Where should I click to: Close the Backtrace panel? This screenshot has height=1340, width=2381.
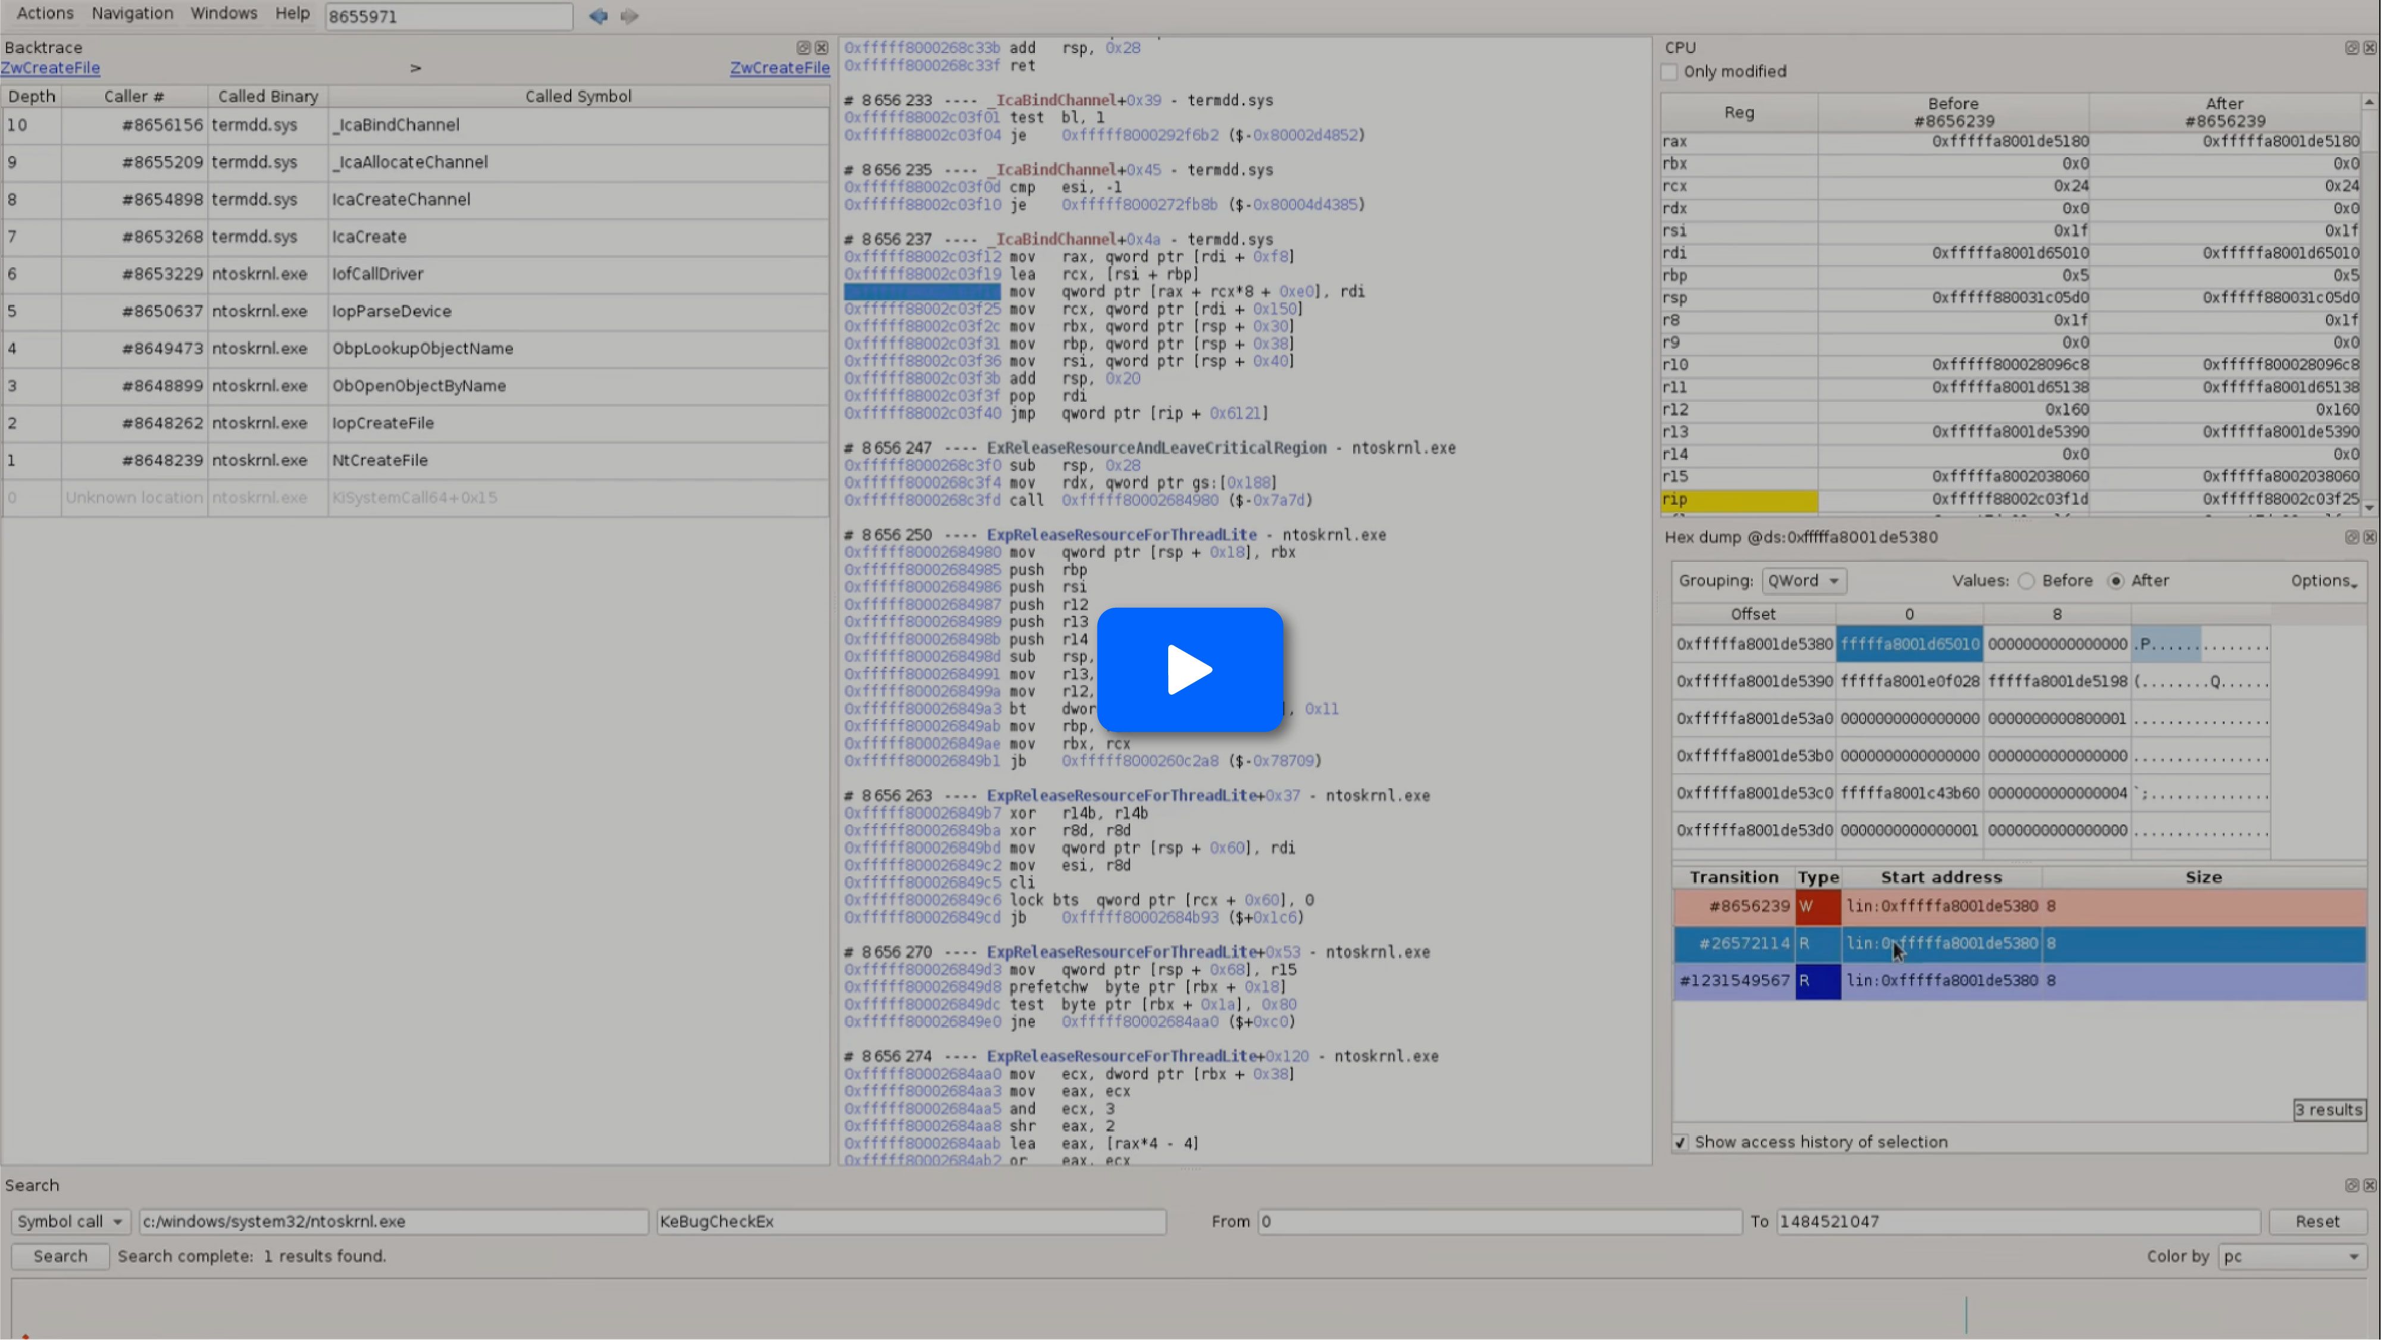[821, 47]
